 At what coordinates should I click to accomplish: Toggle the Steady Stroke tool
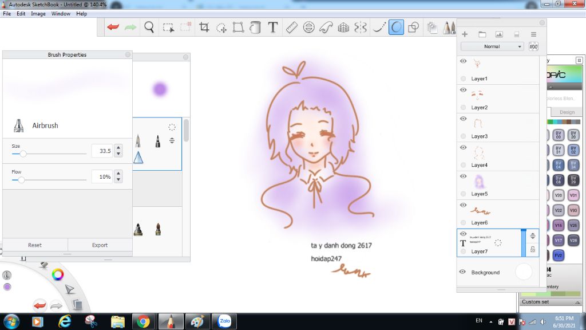(379, 27)
